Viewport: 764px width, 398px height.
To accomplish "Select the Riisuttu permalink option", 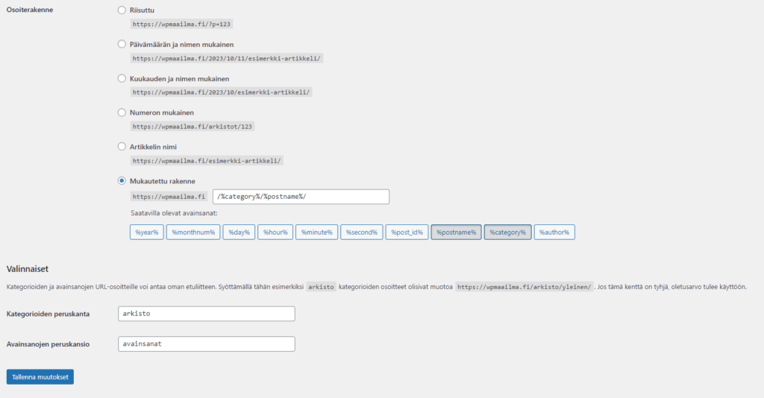I will click(122, 10).
